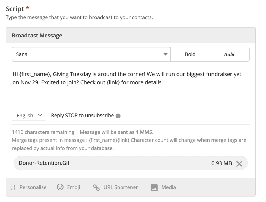The width and height of the screenshot is (266, 202).
Task: Apply Bold formatting to the message
Action: tap(190, 54)
